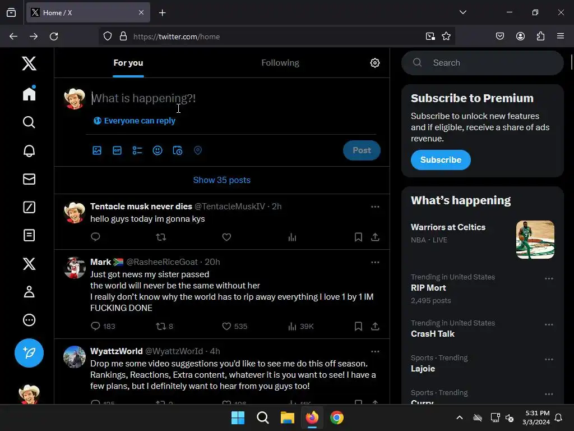Image resolution: width=574 pixels, height=431 pixels.
Task: Open Premium X icon in sidebar
Action: (x=29, y=264)
